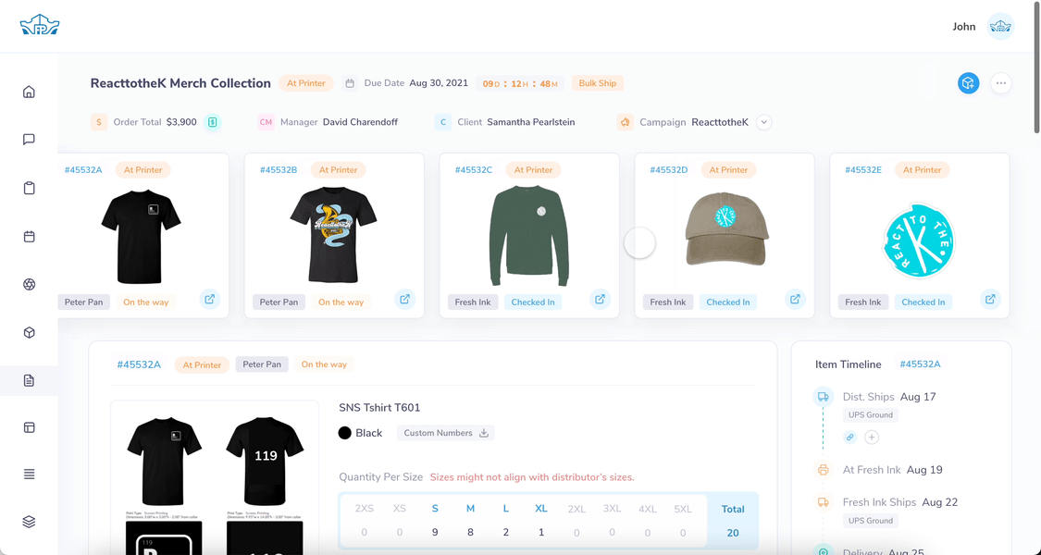Image resolution: width=1041 pixels, height=555 pixels.
Task: Click Order Total $3,900 value
Action: (181, 122)
